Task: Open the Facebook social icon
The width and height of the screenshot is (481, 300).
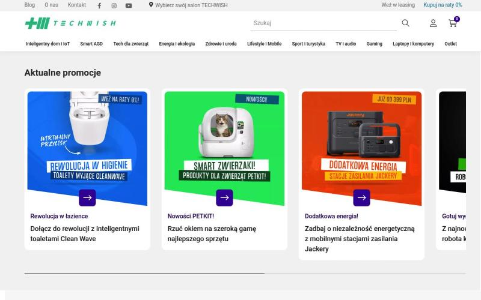Action: pyautogui.click(x=99, y=5)
